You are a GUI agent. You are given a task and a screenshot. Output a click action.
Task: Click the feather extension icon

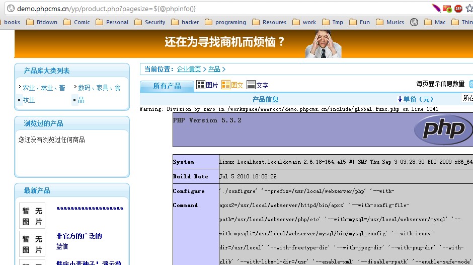[x=436, y=9]
